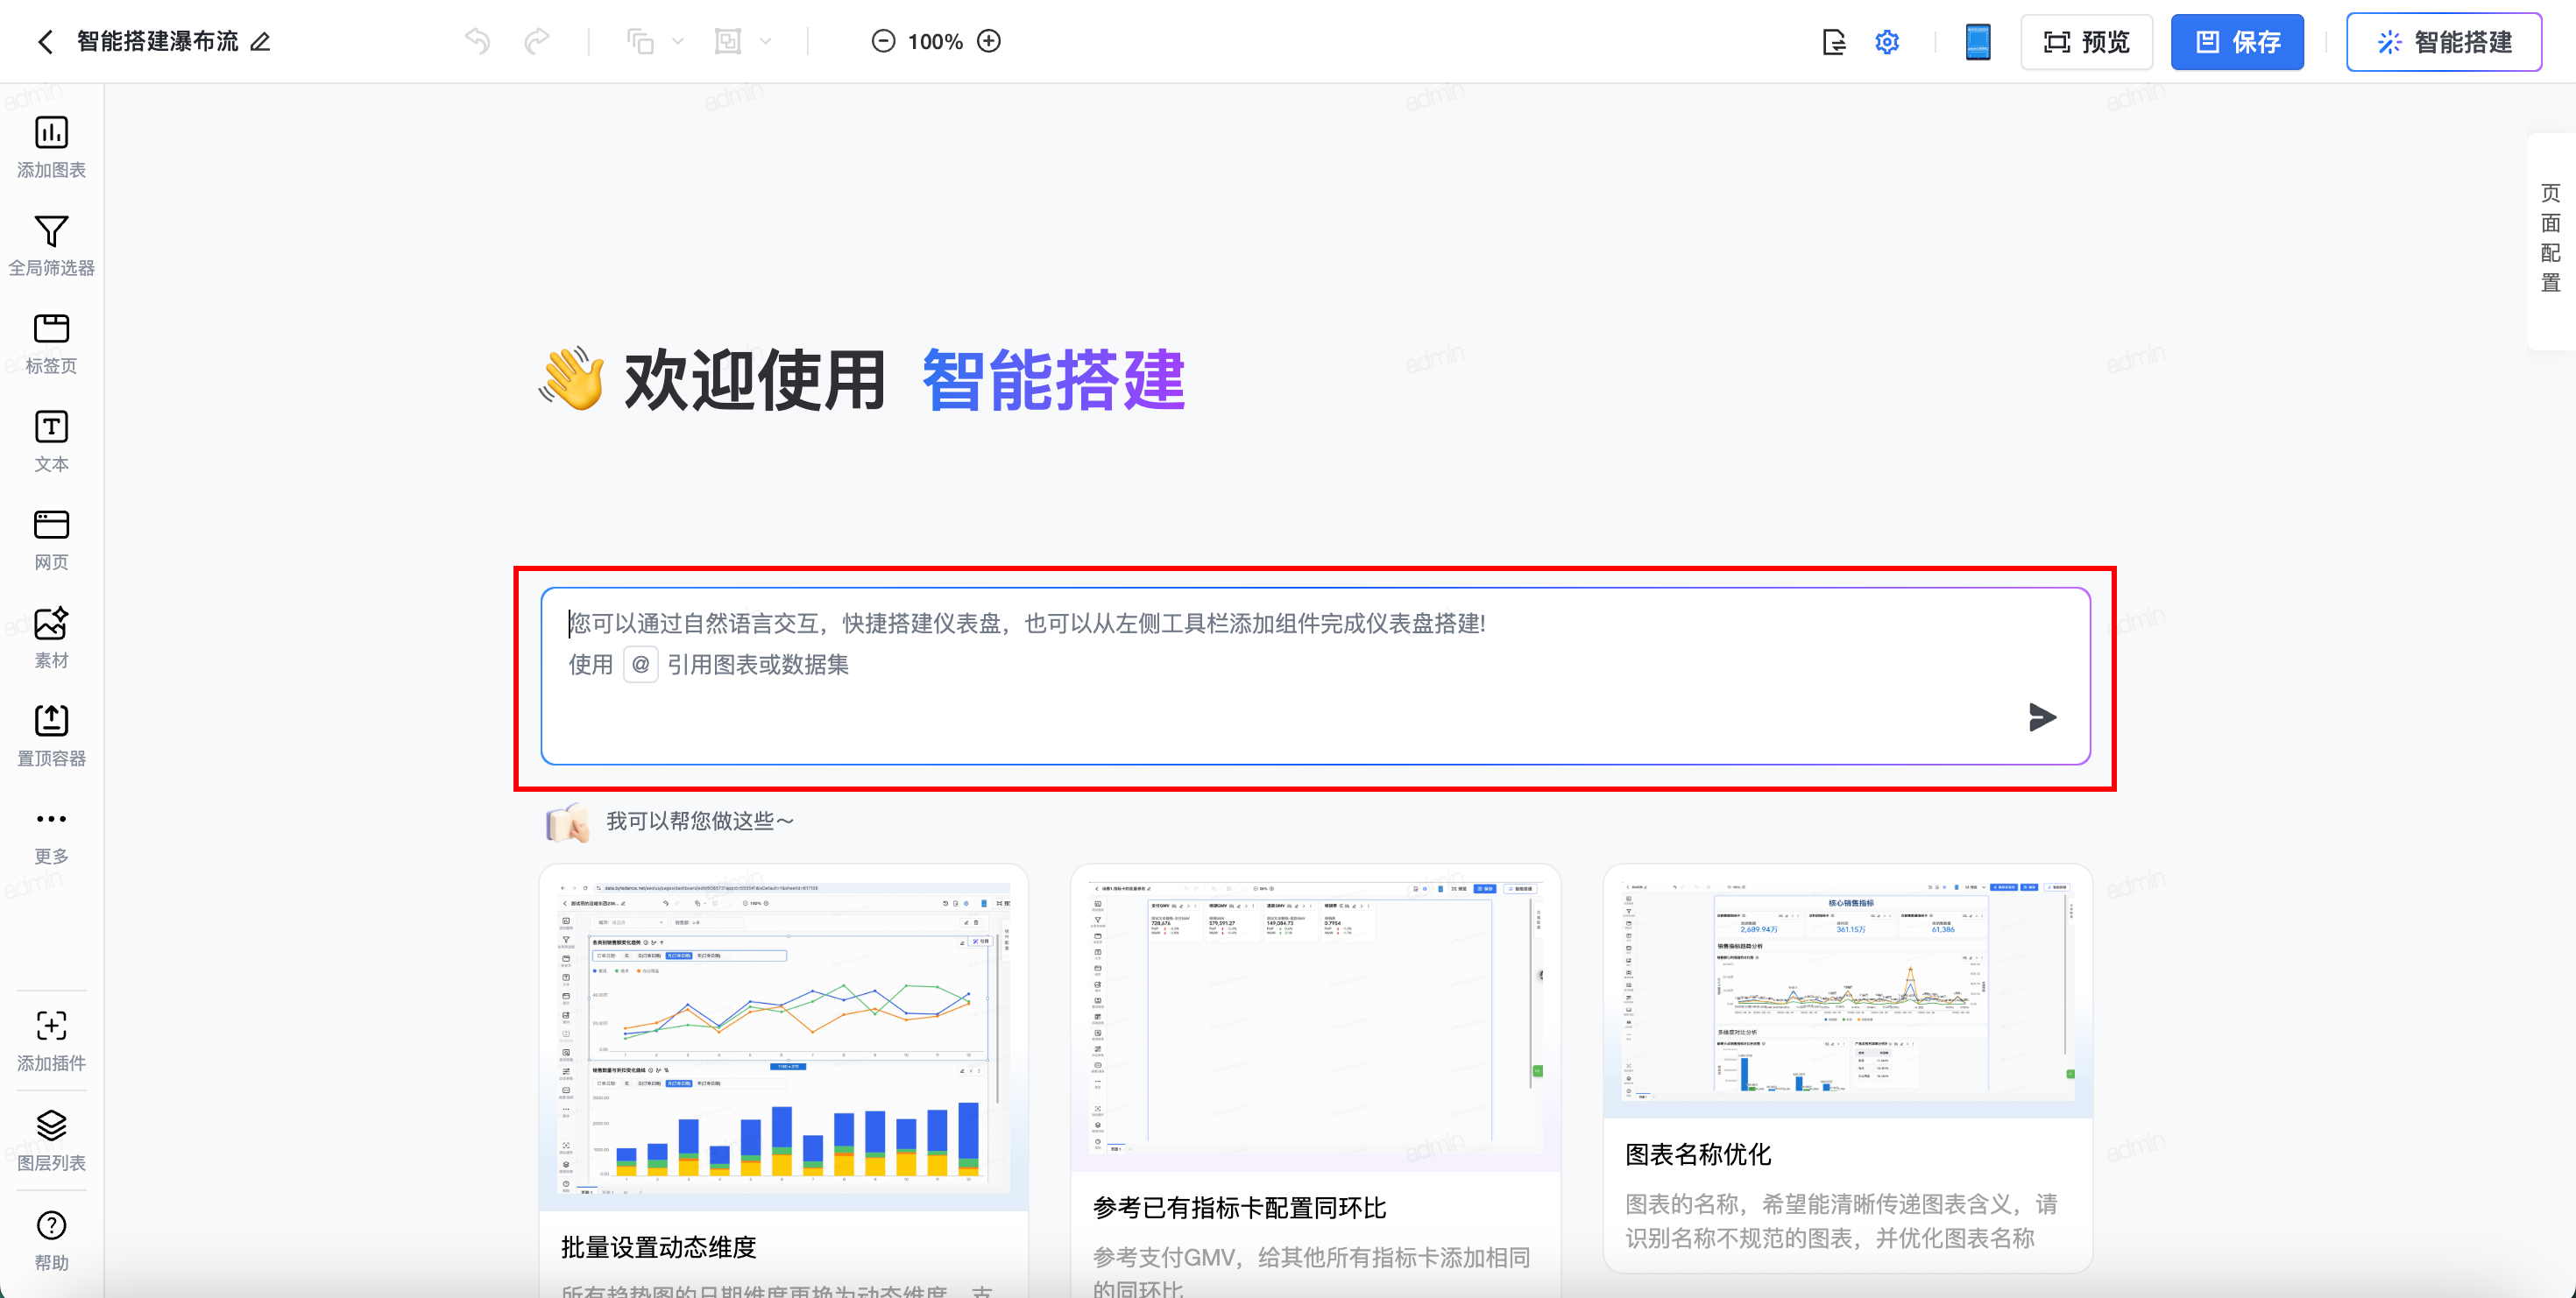The height and width of the screenshot is (1298, 2576).
Task: Open the 帮助 help icon
Action: pos(51,1239)
